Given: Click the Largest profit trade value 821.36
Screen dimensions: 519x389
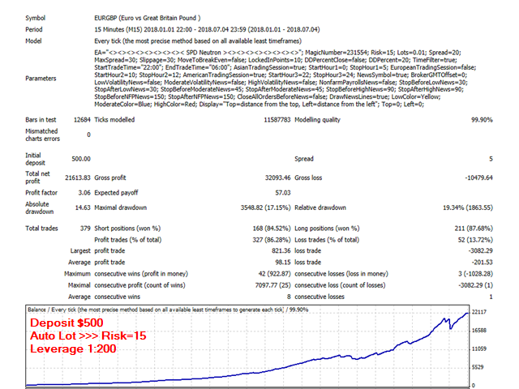Looking at the screenshot, I should point(281,250).
